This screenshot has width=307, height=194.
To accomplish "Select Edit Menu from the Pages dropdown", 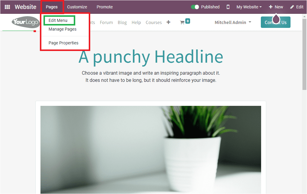I will tap(59, 20).
